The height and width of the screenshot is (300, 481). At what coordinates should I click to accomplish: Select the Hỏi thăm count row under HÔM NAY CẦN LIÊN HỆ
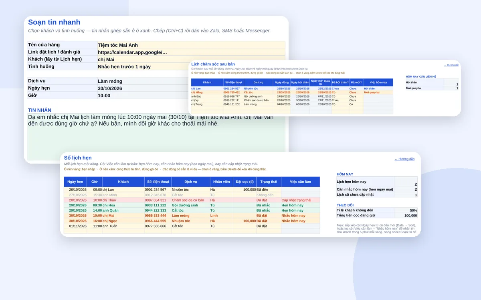coord(432,83)
